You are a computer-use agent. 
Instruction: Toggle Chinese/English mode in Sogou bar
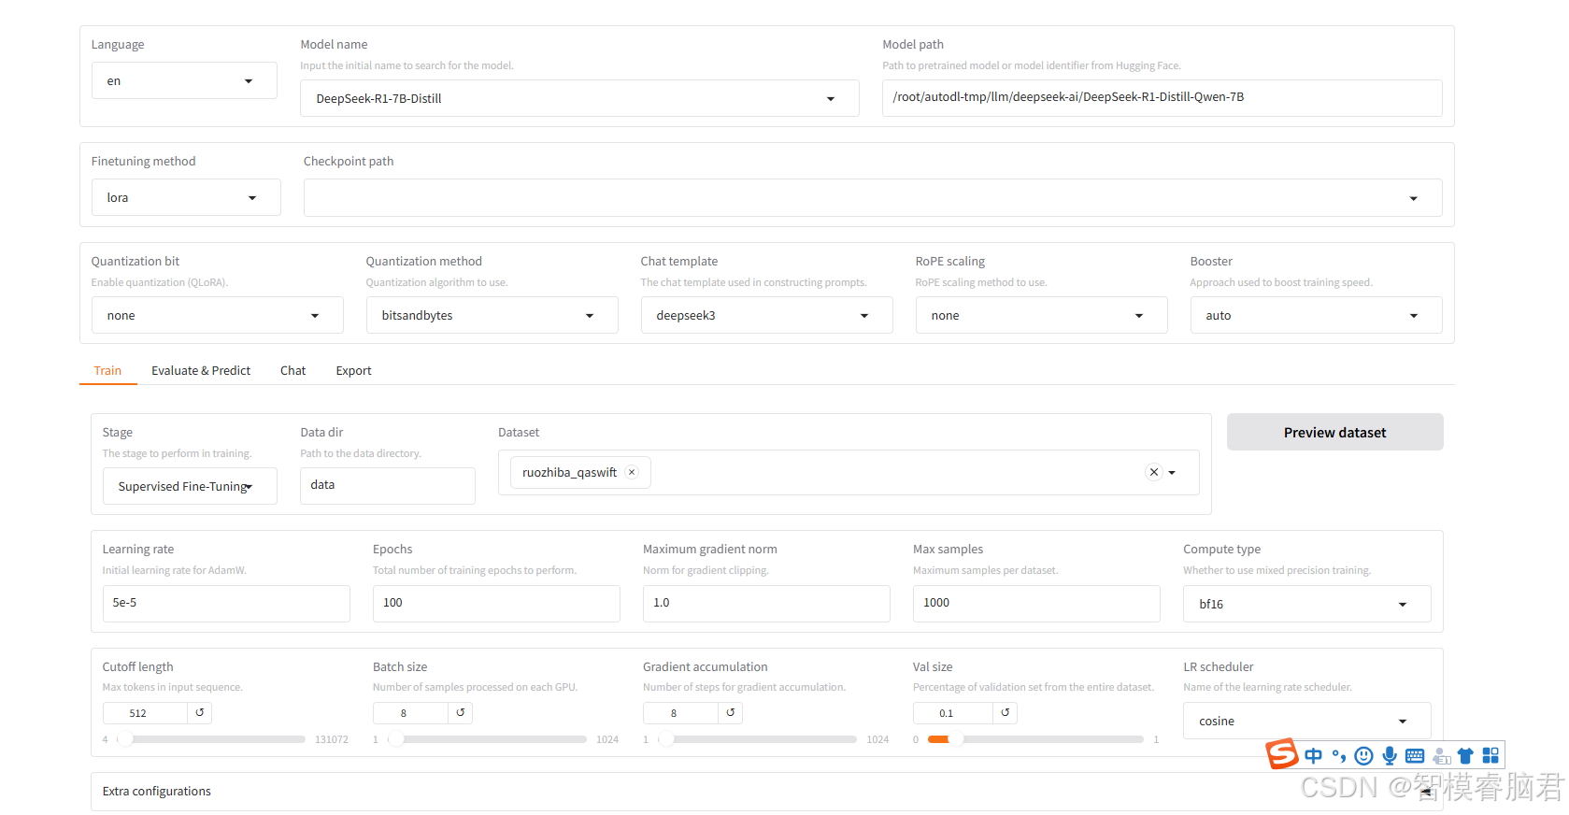pos(1314,756)
